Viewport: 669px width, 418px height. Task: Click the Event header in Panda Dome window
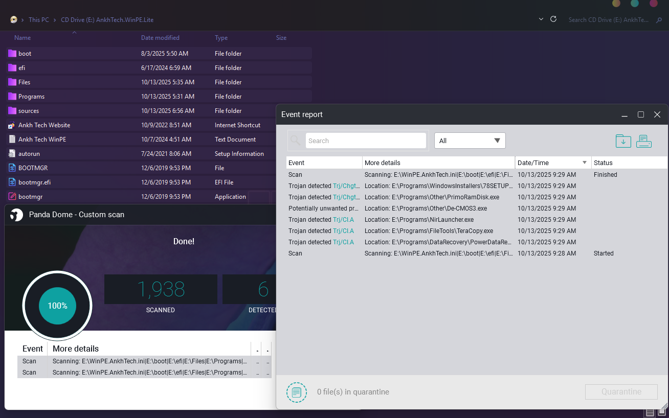(33, 349)
